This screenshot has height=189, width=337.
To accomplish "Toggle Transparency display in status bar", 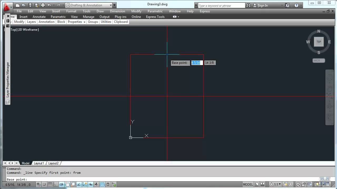I will coord(102,184).
